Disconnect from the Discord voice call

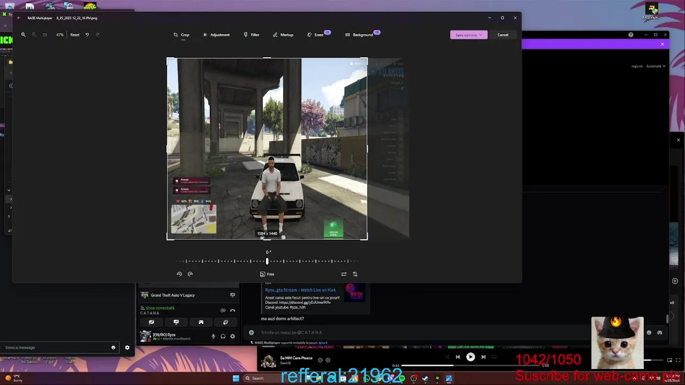coord(232,310)
